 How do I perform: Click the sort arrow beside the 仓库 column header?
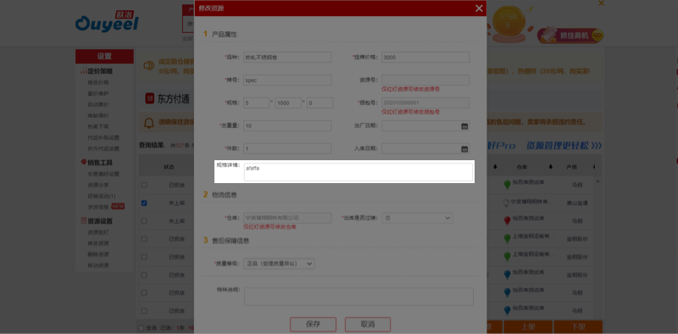coord(551,167)
